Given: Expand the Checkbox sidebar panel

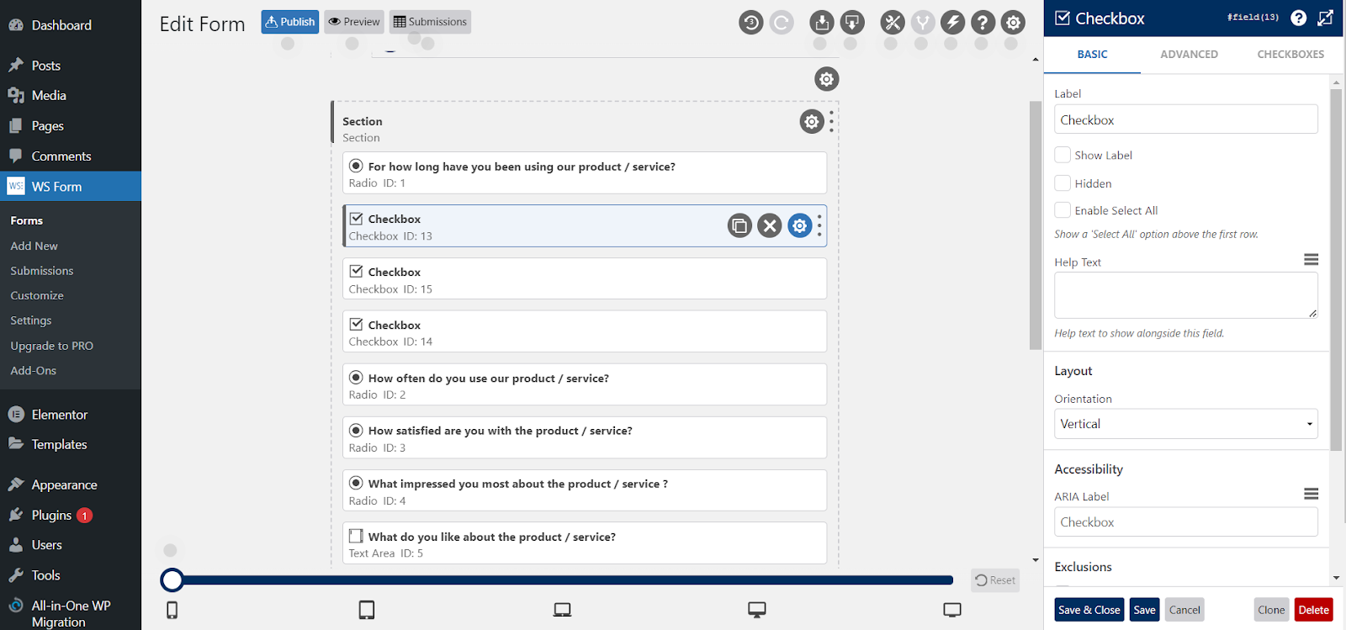Looking at the screenshot, I should pos(1326,18).
